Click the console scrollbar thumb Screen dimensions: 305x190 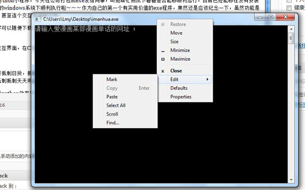(291, 38)
